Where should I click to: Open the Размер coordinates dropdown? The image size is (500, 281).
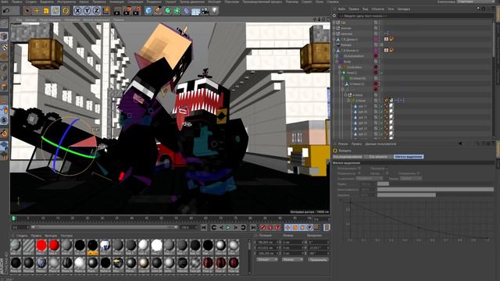pyautogui.click(x=292, y=260)
